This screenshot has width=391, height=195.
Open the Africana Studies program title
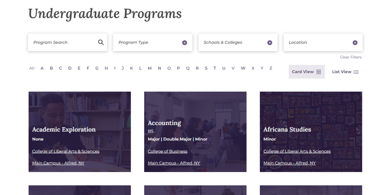[287, 130]
